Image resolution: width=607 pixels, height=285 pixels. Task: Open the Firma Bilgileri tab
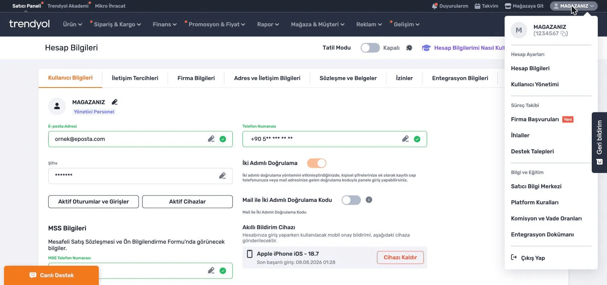coord(196,78)
